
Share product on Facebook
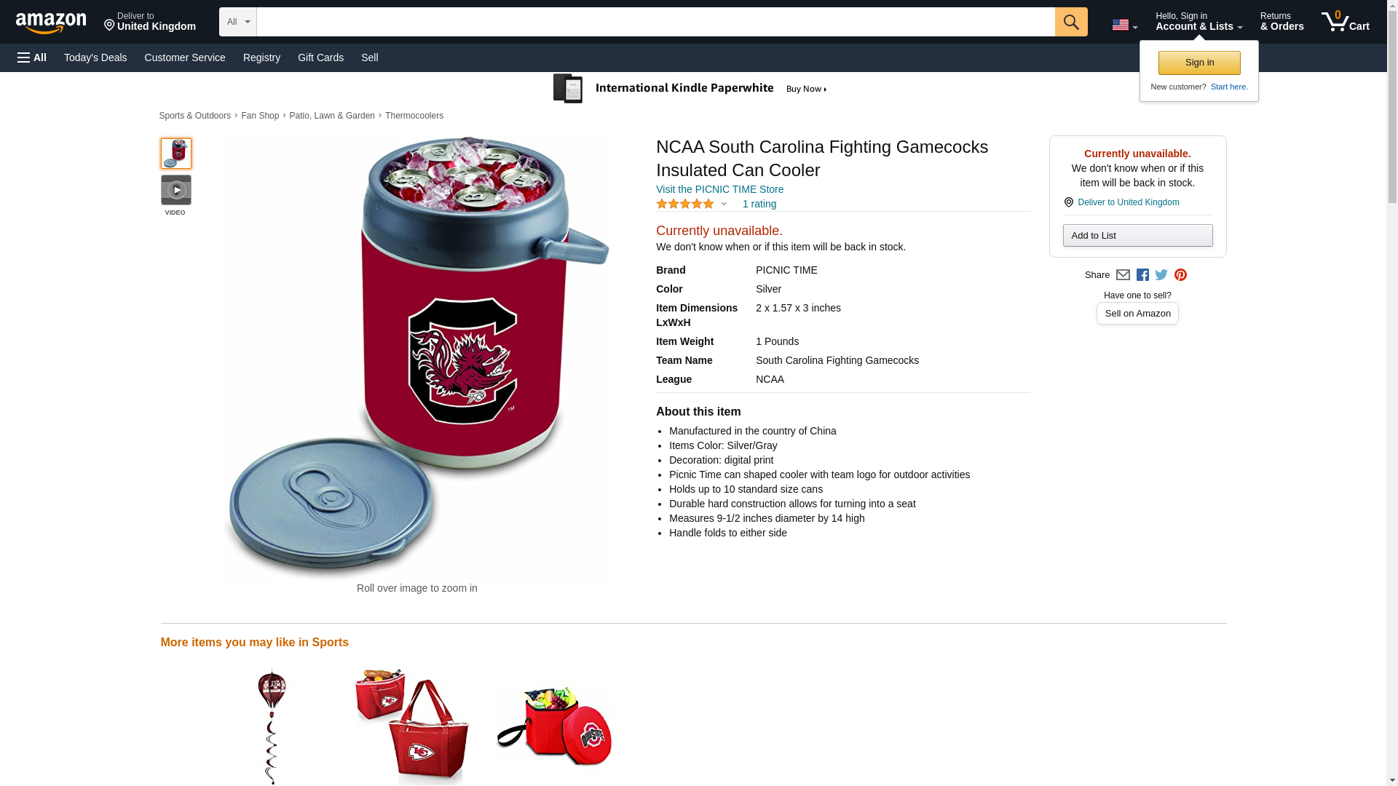1142,275
